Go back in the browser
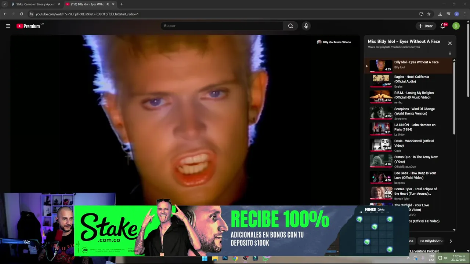The height and width of the screenshot is (264, 470). pos(5,14)
